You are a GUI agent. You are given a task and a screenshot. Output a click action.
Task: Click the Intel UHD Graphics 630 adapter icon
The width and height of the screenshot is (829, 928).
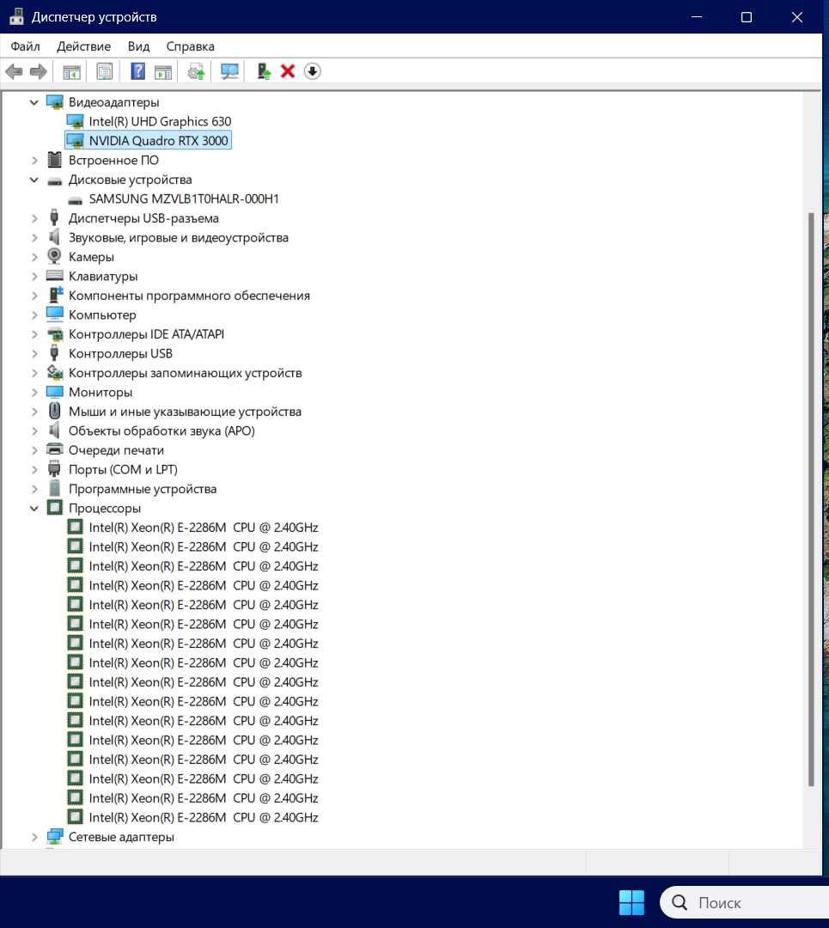(75, 121)
